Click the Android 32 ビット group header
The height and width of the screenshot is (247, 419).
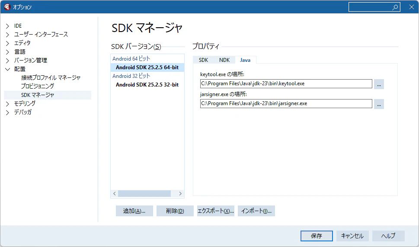pos(131,76)
